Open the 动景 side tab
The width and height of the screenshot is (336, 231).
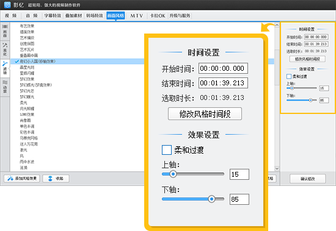pyautogui.click(x=5, y=87)
